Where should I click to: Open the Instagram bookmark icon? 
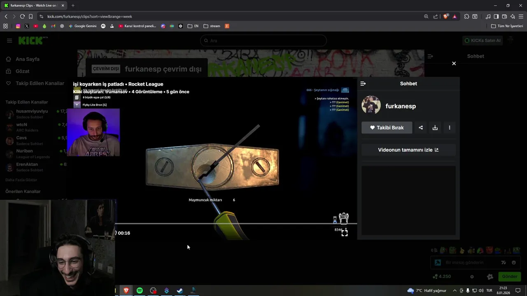pos(18,26)
